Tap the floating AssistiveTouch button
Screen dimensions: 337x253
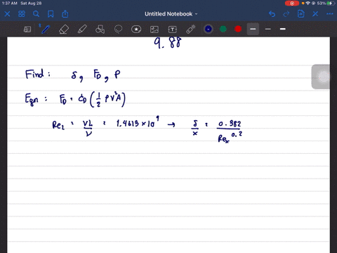pyautogui.click(x=324, y=77)
